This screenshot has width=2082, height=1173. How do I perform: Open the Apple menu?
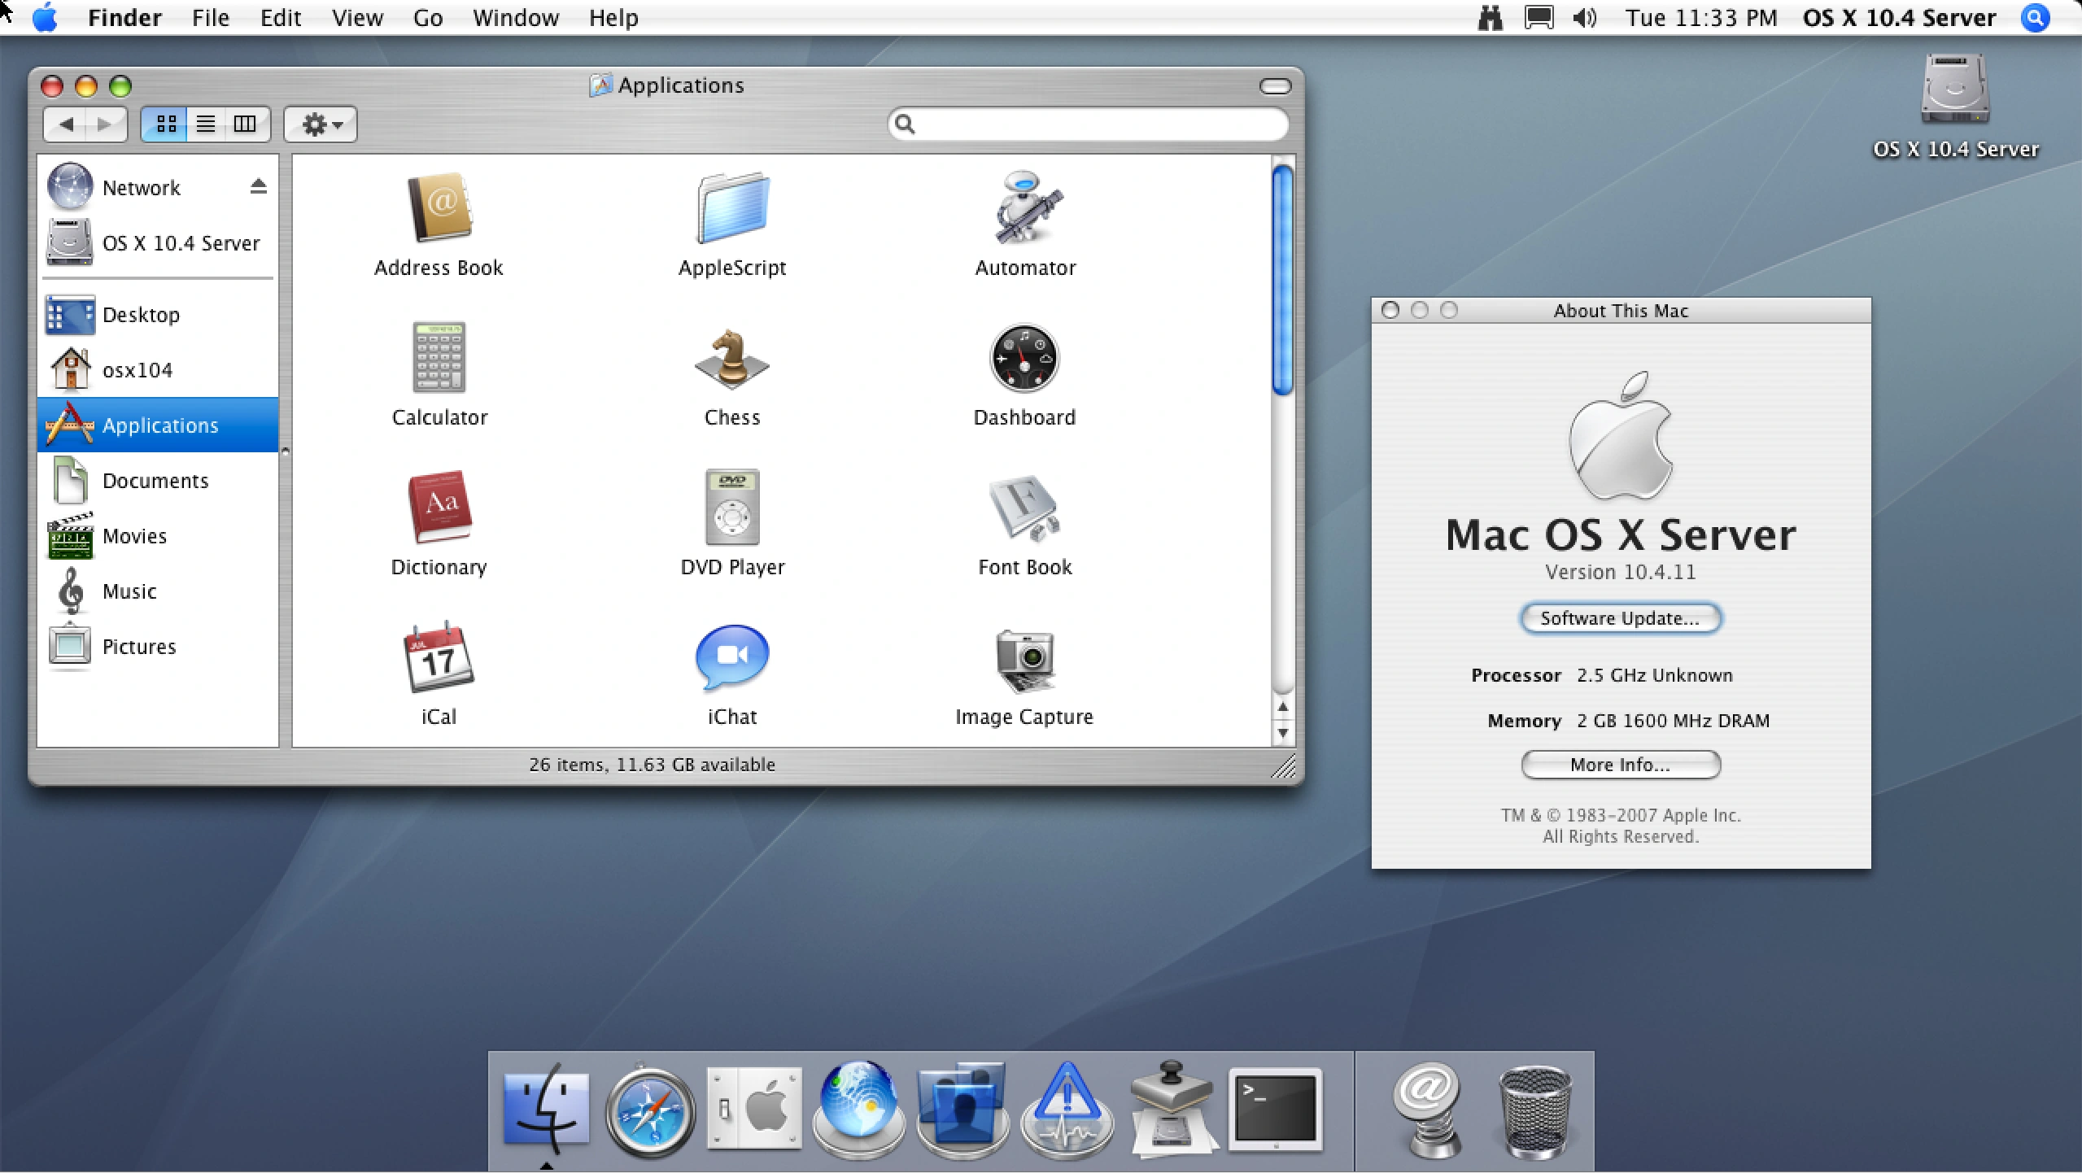(44, 17)
